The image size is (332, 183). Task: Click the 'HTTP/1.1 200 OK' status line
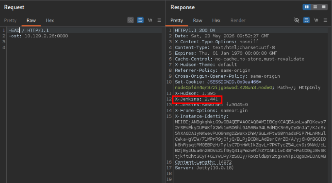click(195, 30)
